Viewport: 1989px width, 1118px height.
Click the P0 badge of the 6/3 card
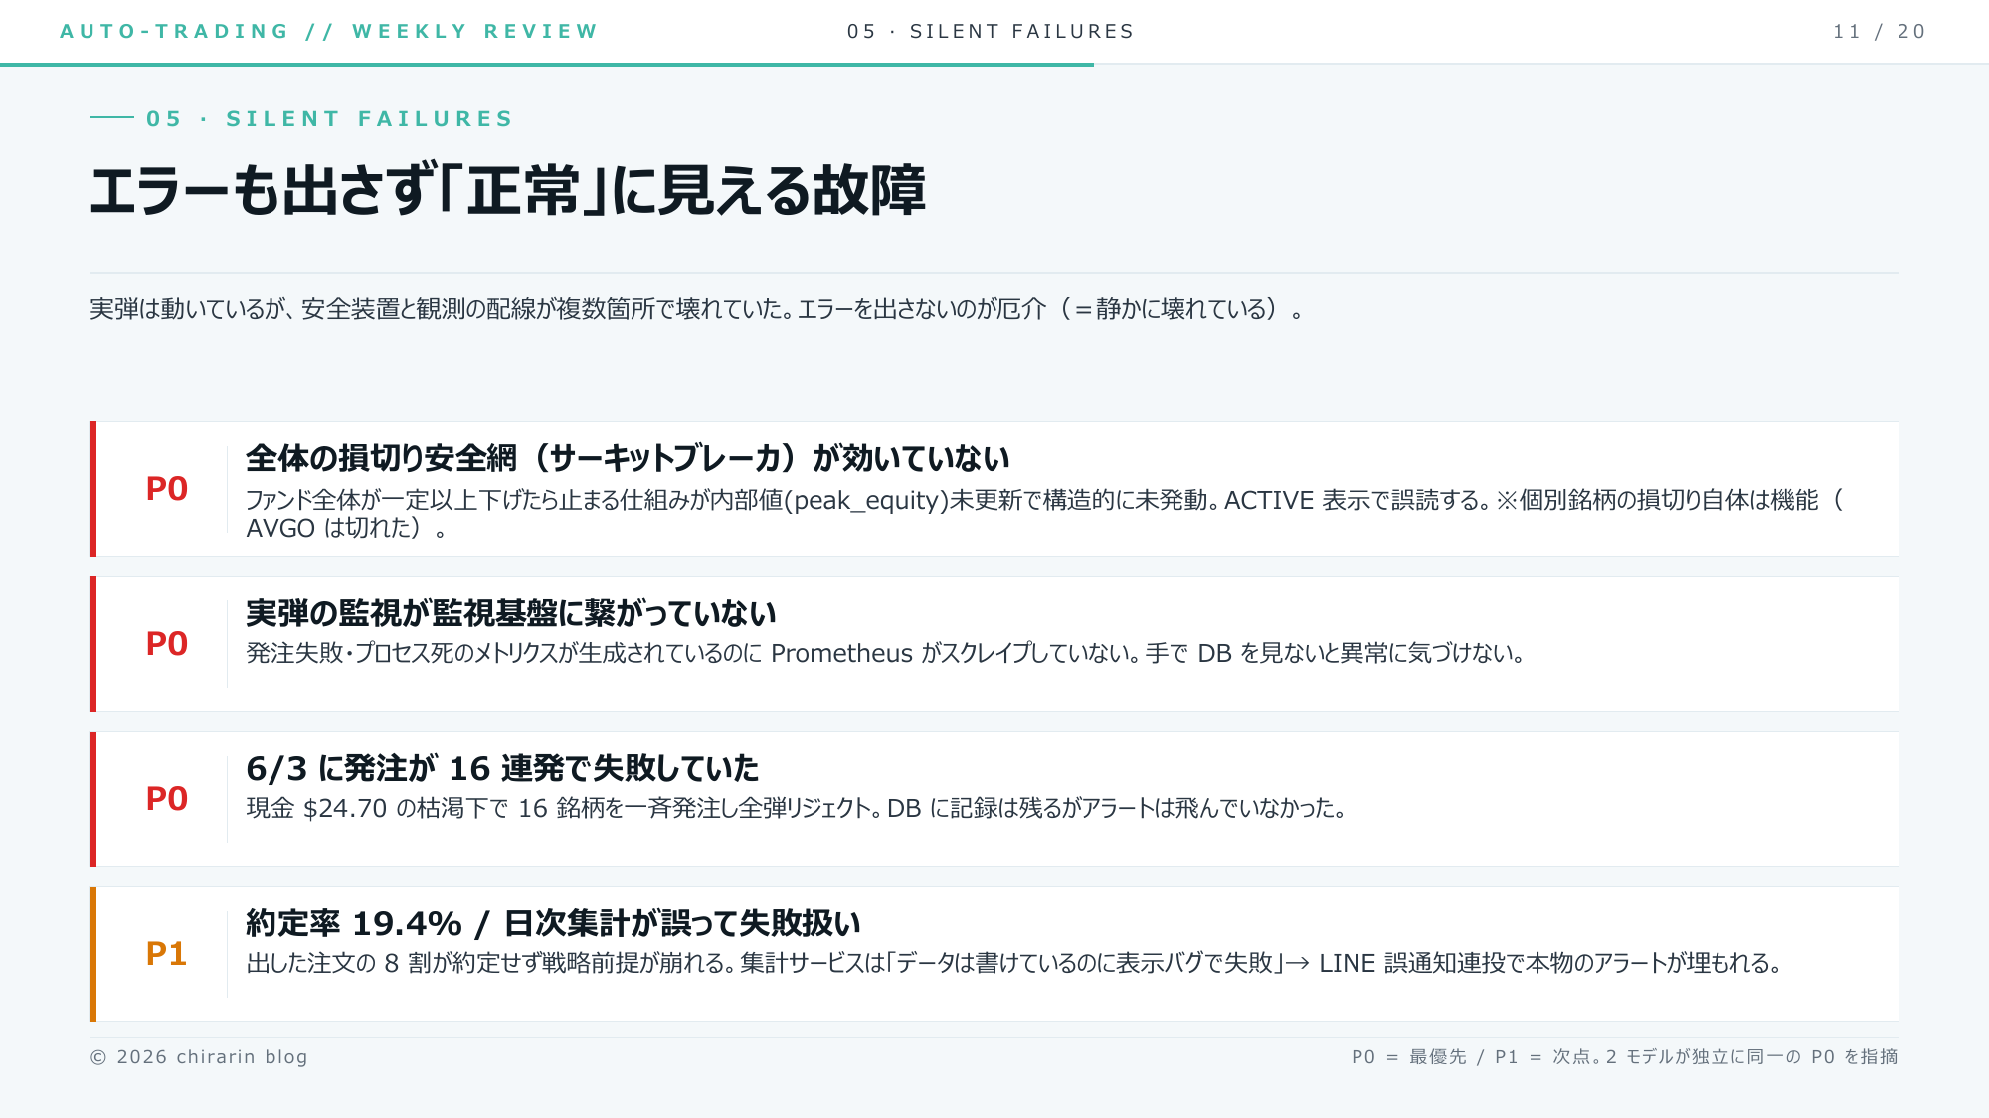point(167,799)
